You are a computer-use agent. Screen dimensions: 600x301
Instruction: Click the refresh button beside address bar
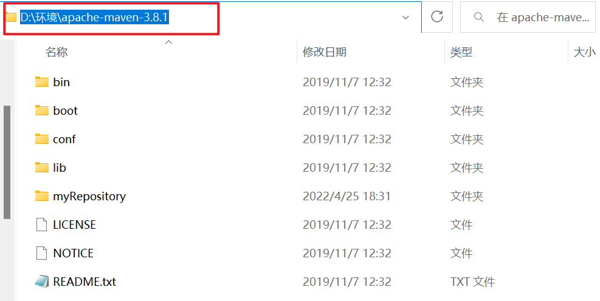tap(437, 17)
